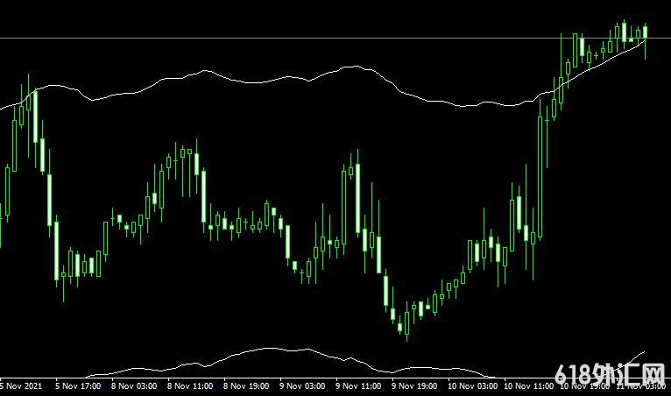Click the '5 Nov 2021' date label

tap(21, 386)
